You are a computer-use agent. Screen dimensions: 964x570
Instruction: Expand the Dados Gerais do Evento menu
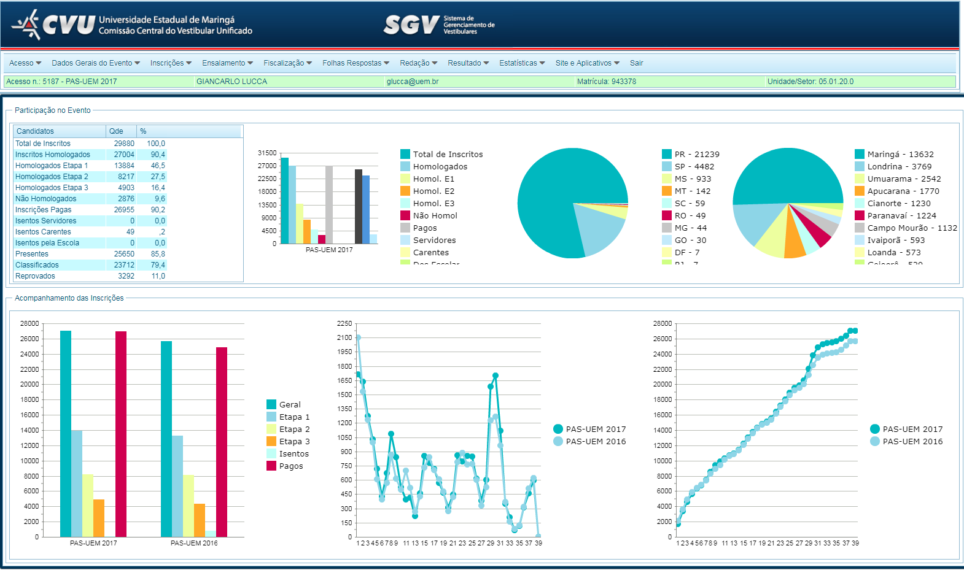(x=96, y=63)
